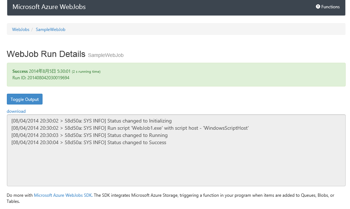Screen dimensions: 350x209
Task: Go to WebJobs in the breadcrumb
Action: [x=21, y=30]
